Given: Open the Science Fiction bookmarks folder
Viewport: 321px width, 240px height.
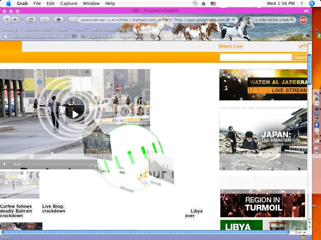Looking at the screenshot, I should tap(39, 29).
